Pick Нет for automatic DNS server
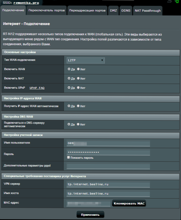The height and width of the screenshot is (220, 181). [78, 124]
